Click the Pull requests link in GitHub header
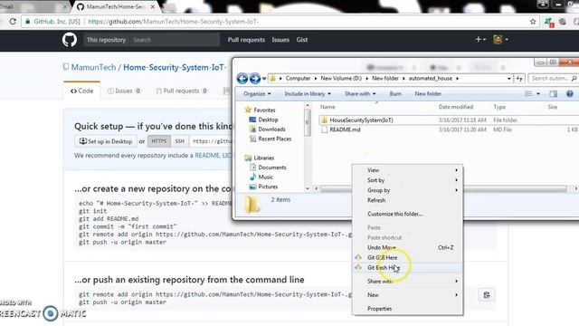This screenshot has width=579, height=326. coord(246,40)
